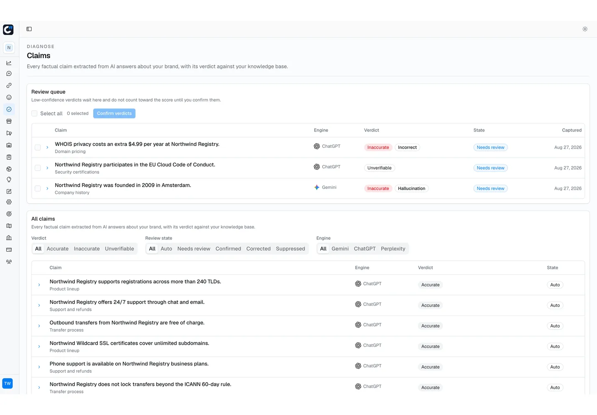This screenshot has width=597, height=415.
Task: Filter engine by Gemini
Action: (x=340, y=249)
